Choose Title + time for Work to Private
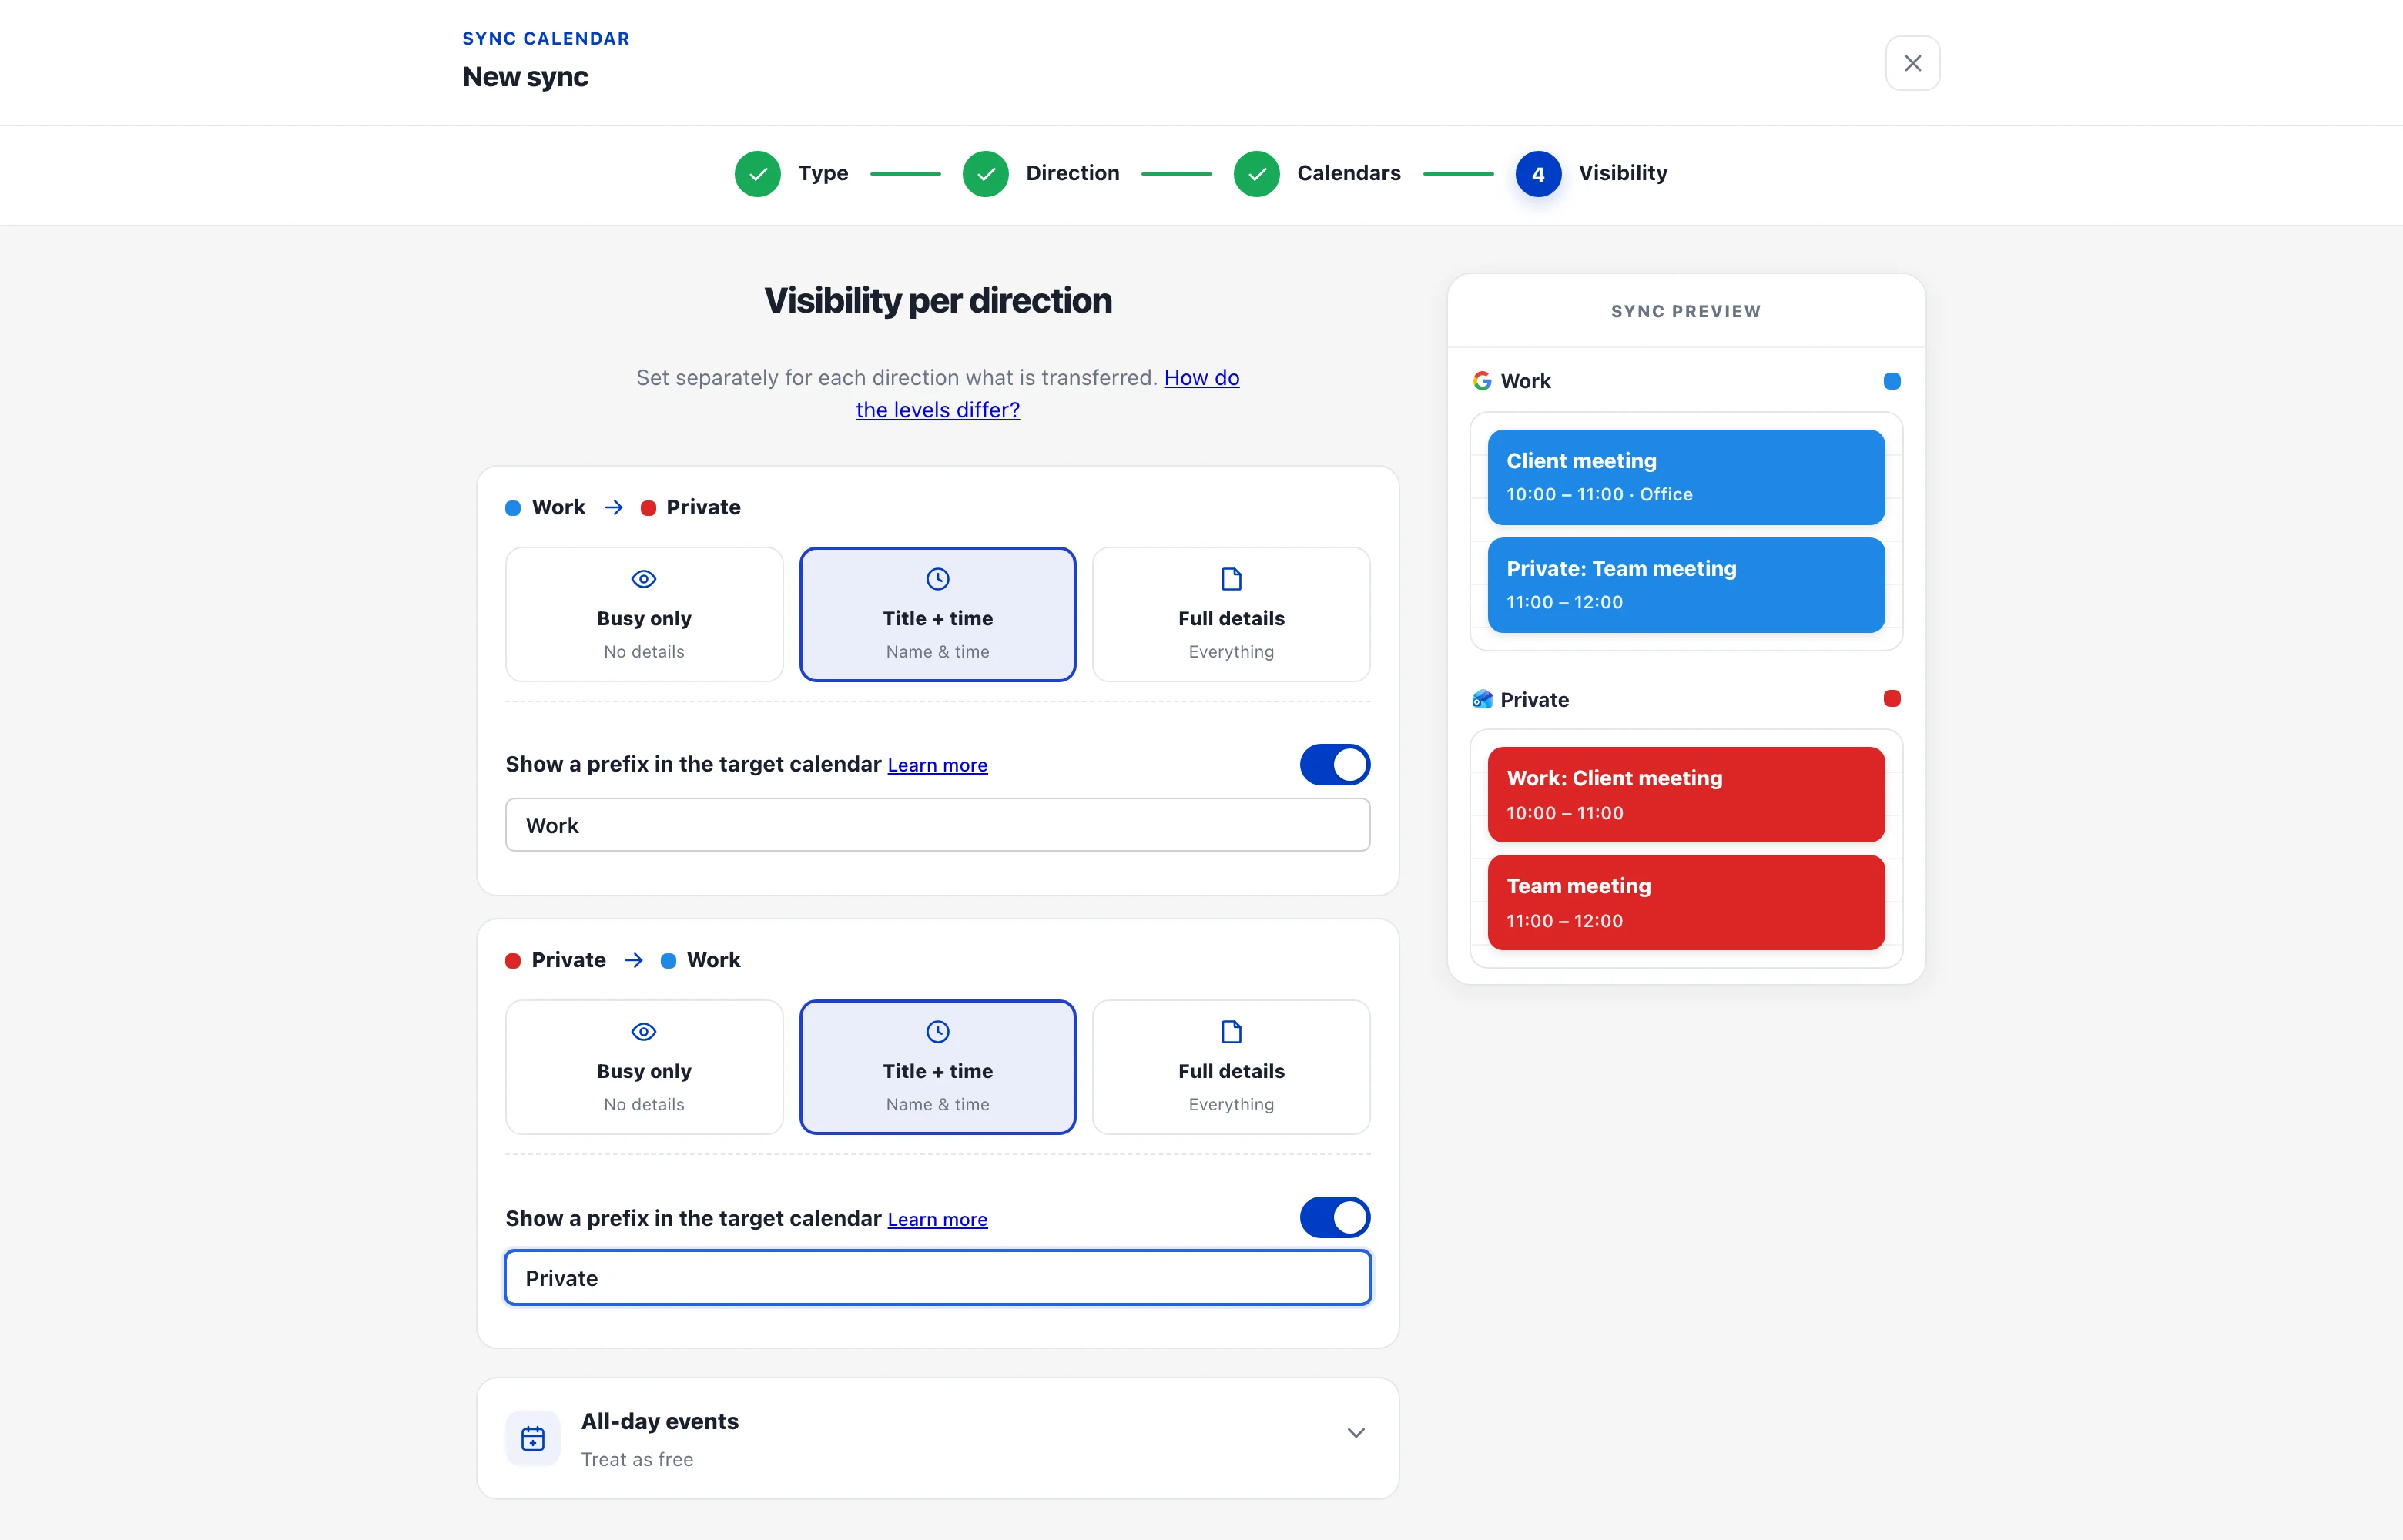 (x=937, y=614)
